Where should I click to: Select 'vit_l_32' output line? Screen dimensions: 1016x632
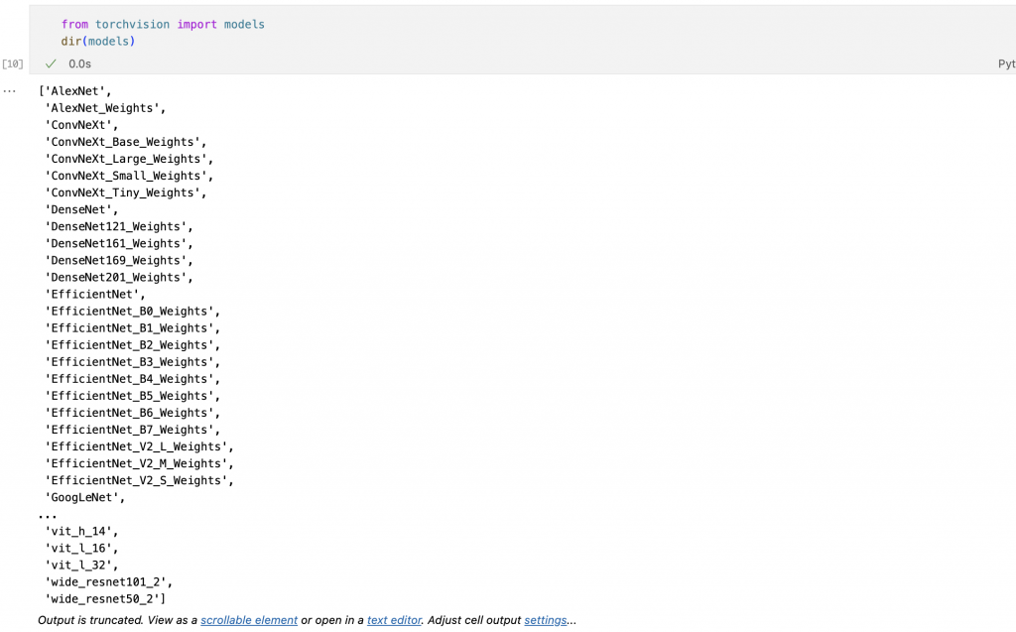81,565
